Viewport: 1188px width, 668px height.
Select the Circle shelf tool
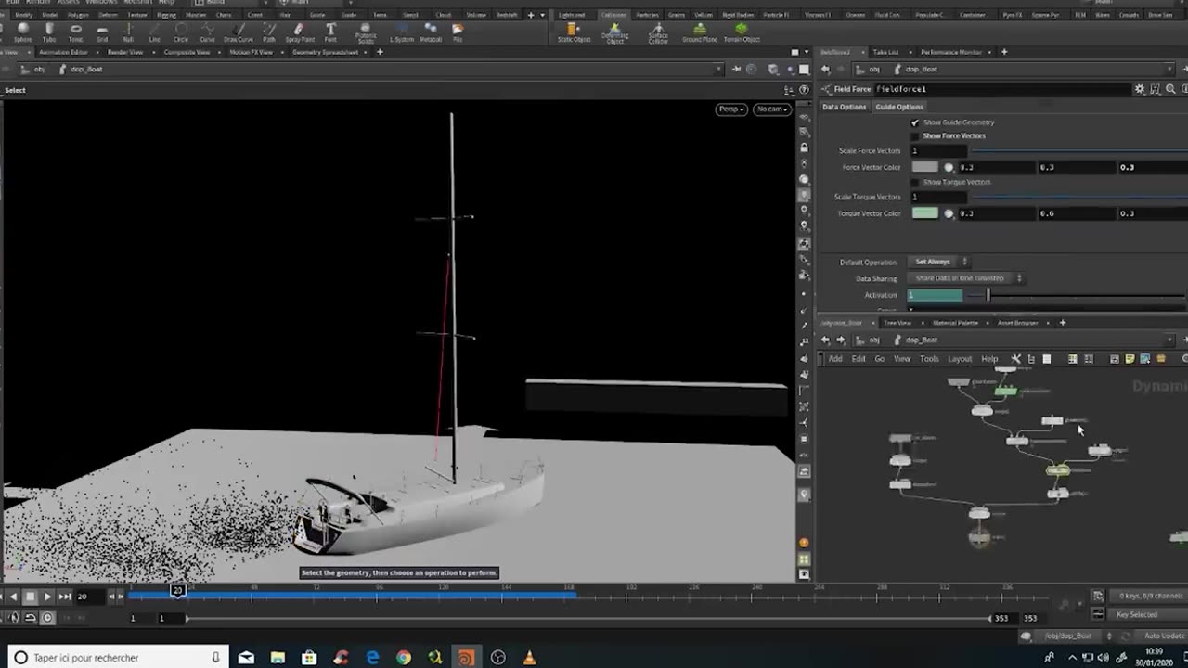pyautogui.click(x=181, y=32)
